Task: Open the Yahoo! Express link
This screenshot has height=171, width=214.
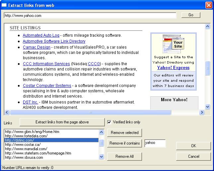Action: (x=173, y=67)
